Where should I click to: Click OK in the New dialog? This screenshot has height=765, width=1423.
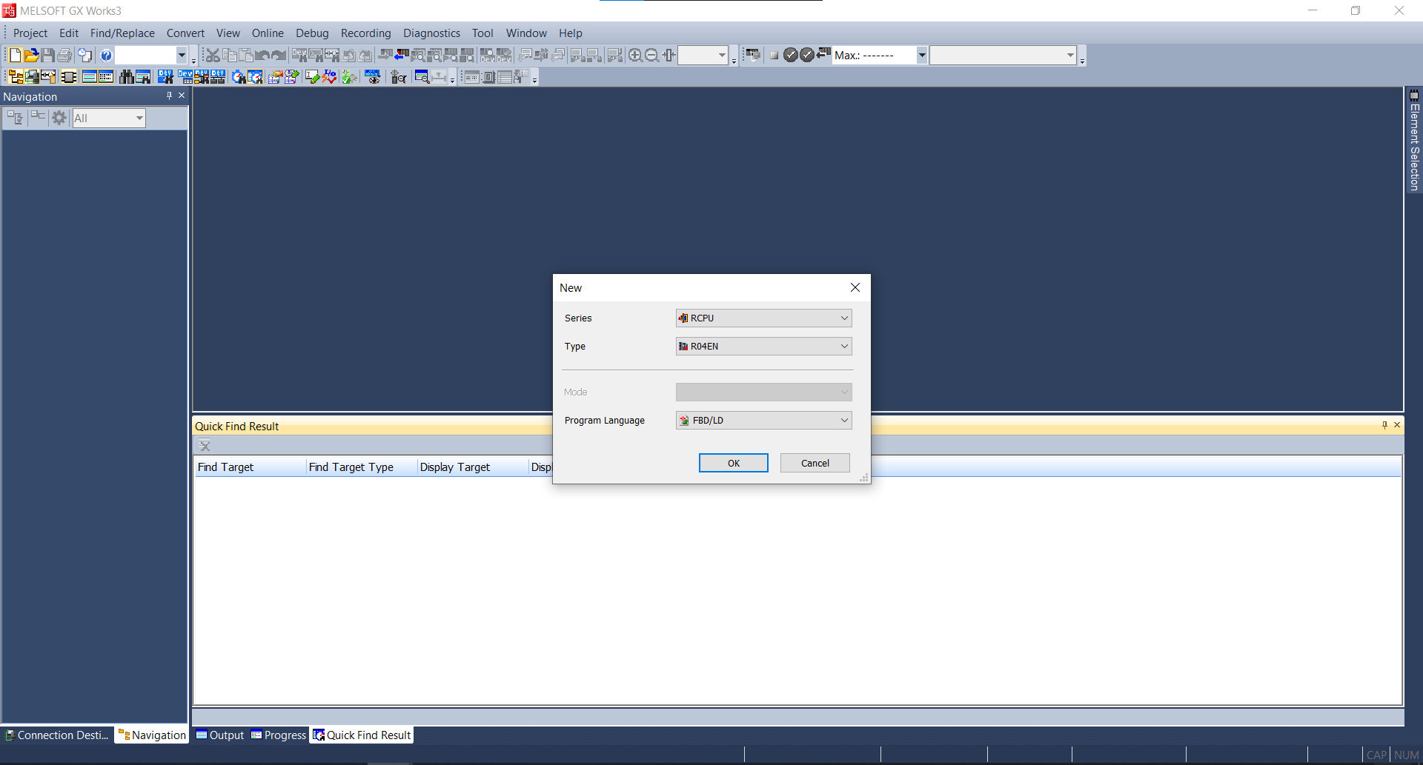[734, 463]
